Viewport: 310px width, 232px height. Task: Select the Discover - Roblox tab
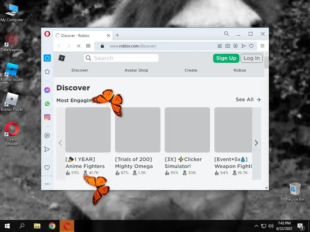(x=83, y=36)
